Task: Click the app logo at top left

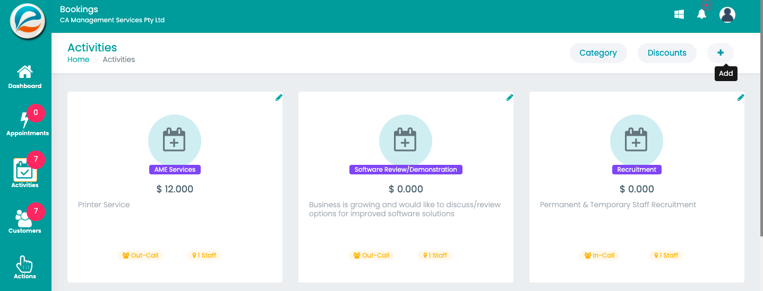Action: click(x=27, y=22)
